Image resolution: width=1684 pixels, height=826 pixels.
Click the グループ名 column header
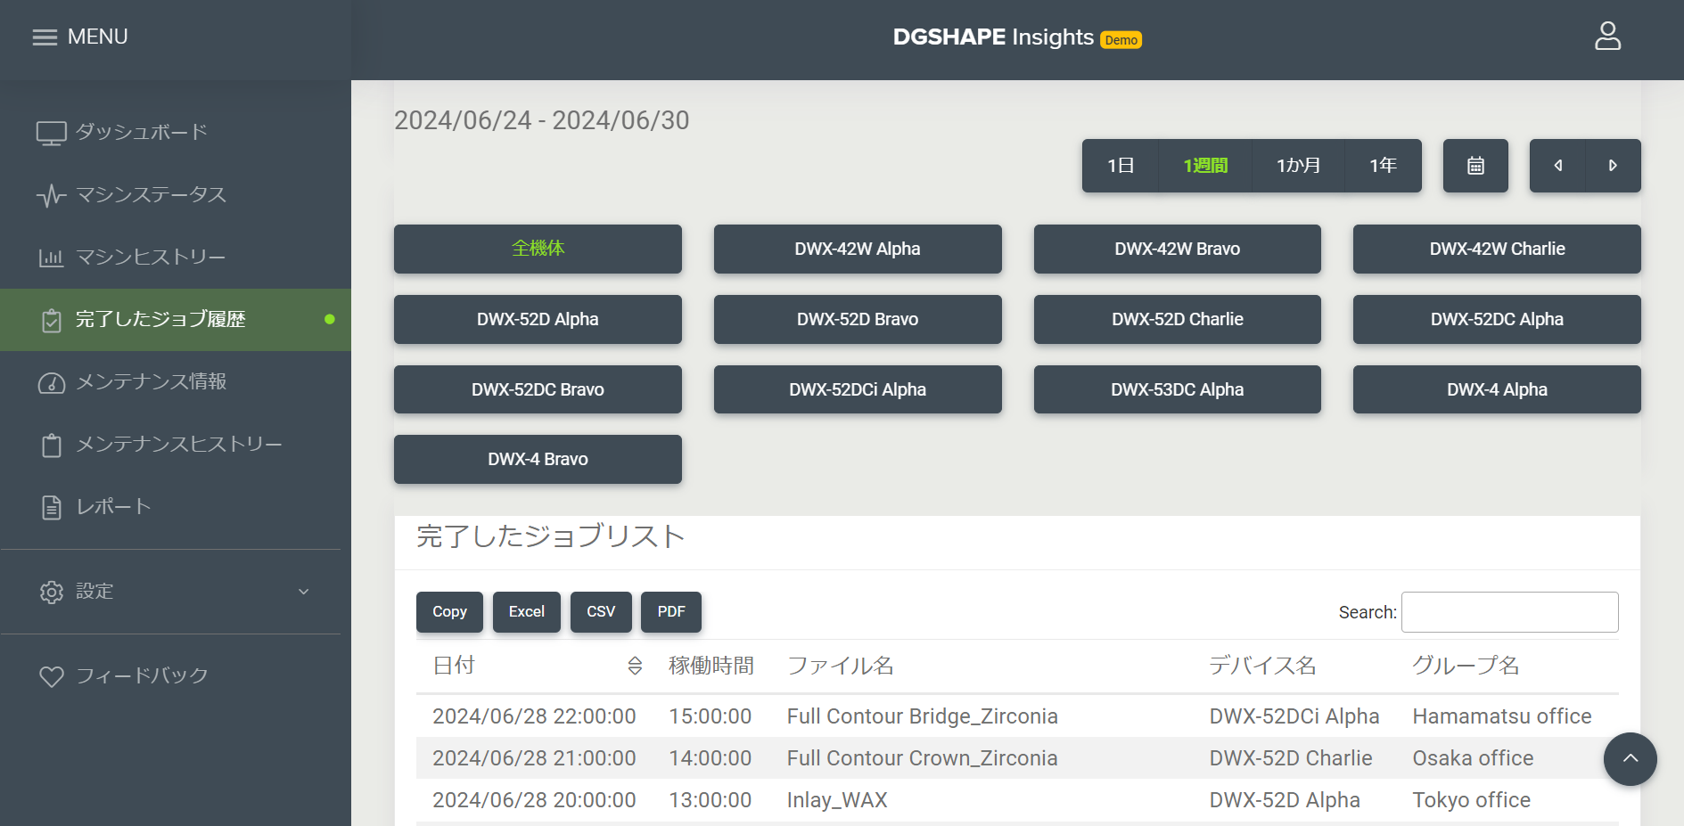click(1466, 666)
